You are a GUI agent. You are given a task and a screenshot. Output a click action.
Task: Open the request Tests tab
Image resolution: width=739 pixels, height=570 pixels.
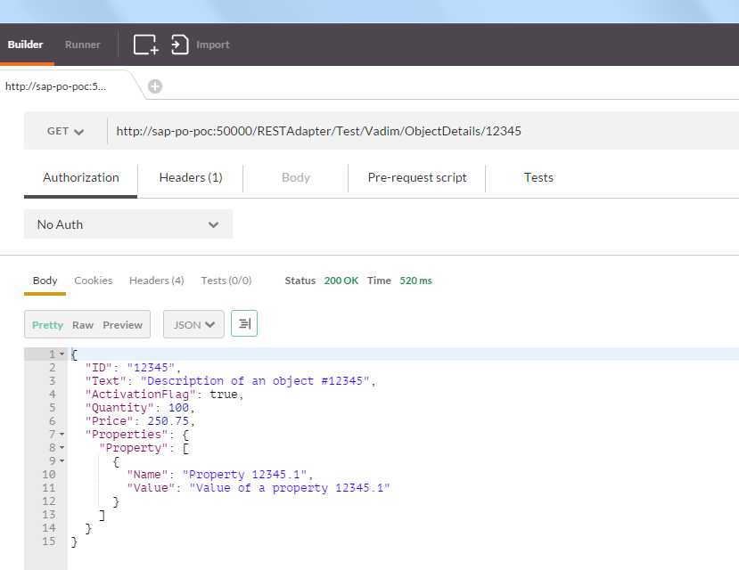(538, 177)
